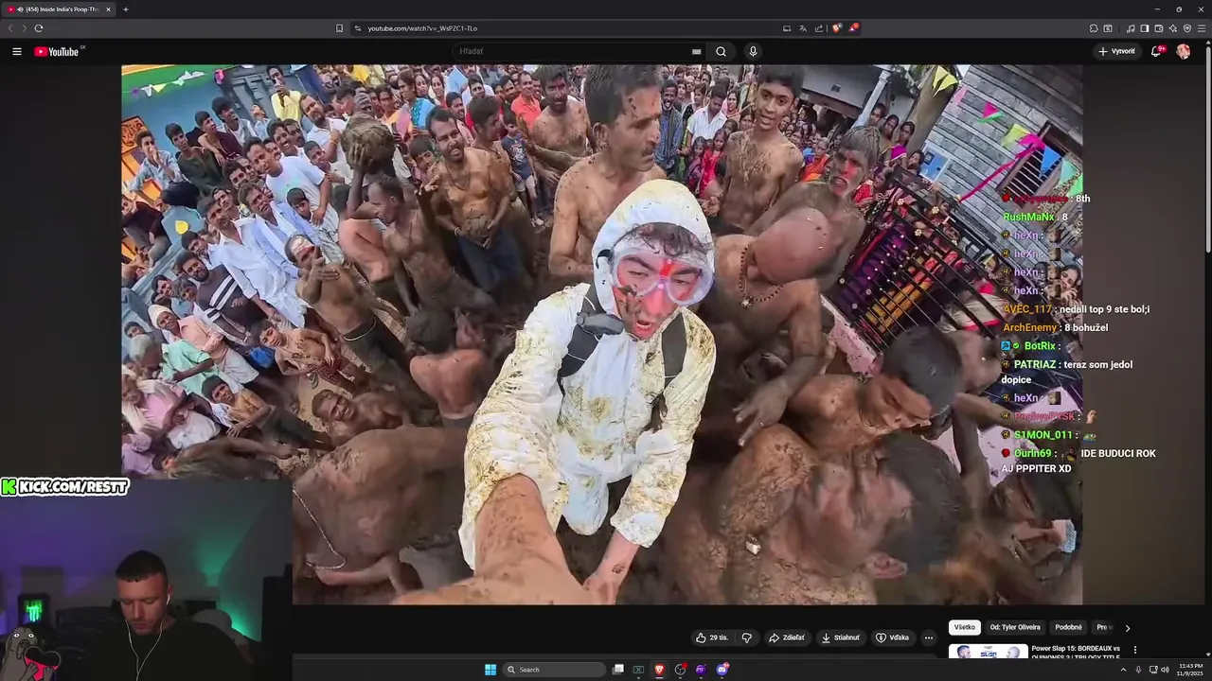This screenshot has height=681, width=1212.
Task: Click the taskbar Search box
Action: pos(554,670)
